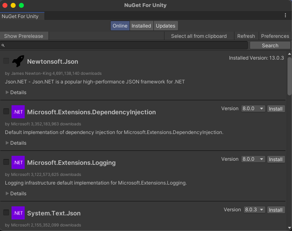This screenshot has width=292, height=231.
Task: Click into the package search field
Action: click(124, 45)
